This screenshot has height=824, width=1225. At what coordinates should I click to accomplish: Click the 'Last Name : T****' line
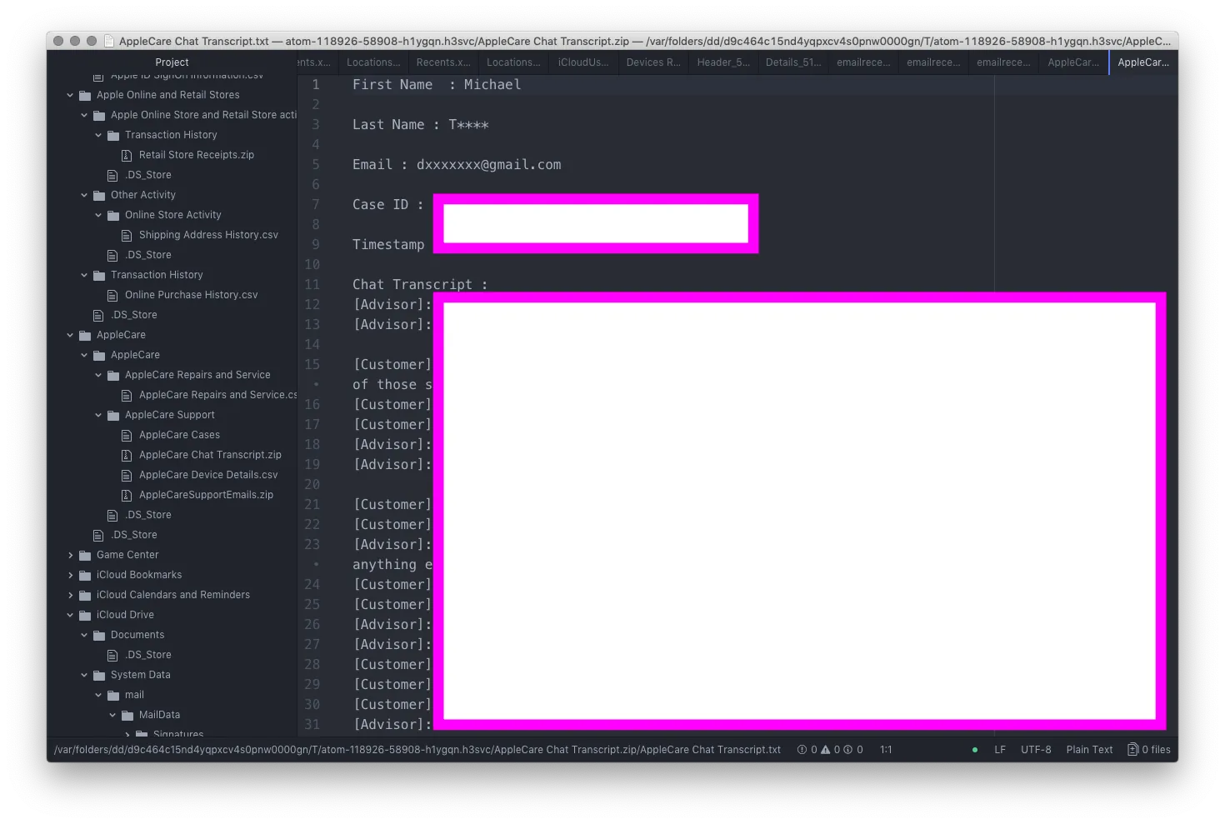pos(420,125)
